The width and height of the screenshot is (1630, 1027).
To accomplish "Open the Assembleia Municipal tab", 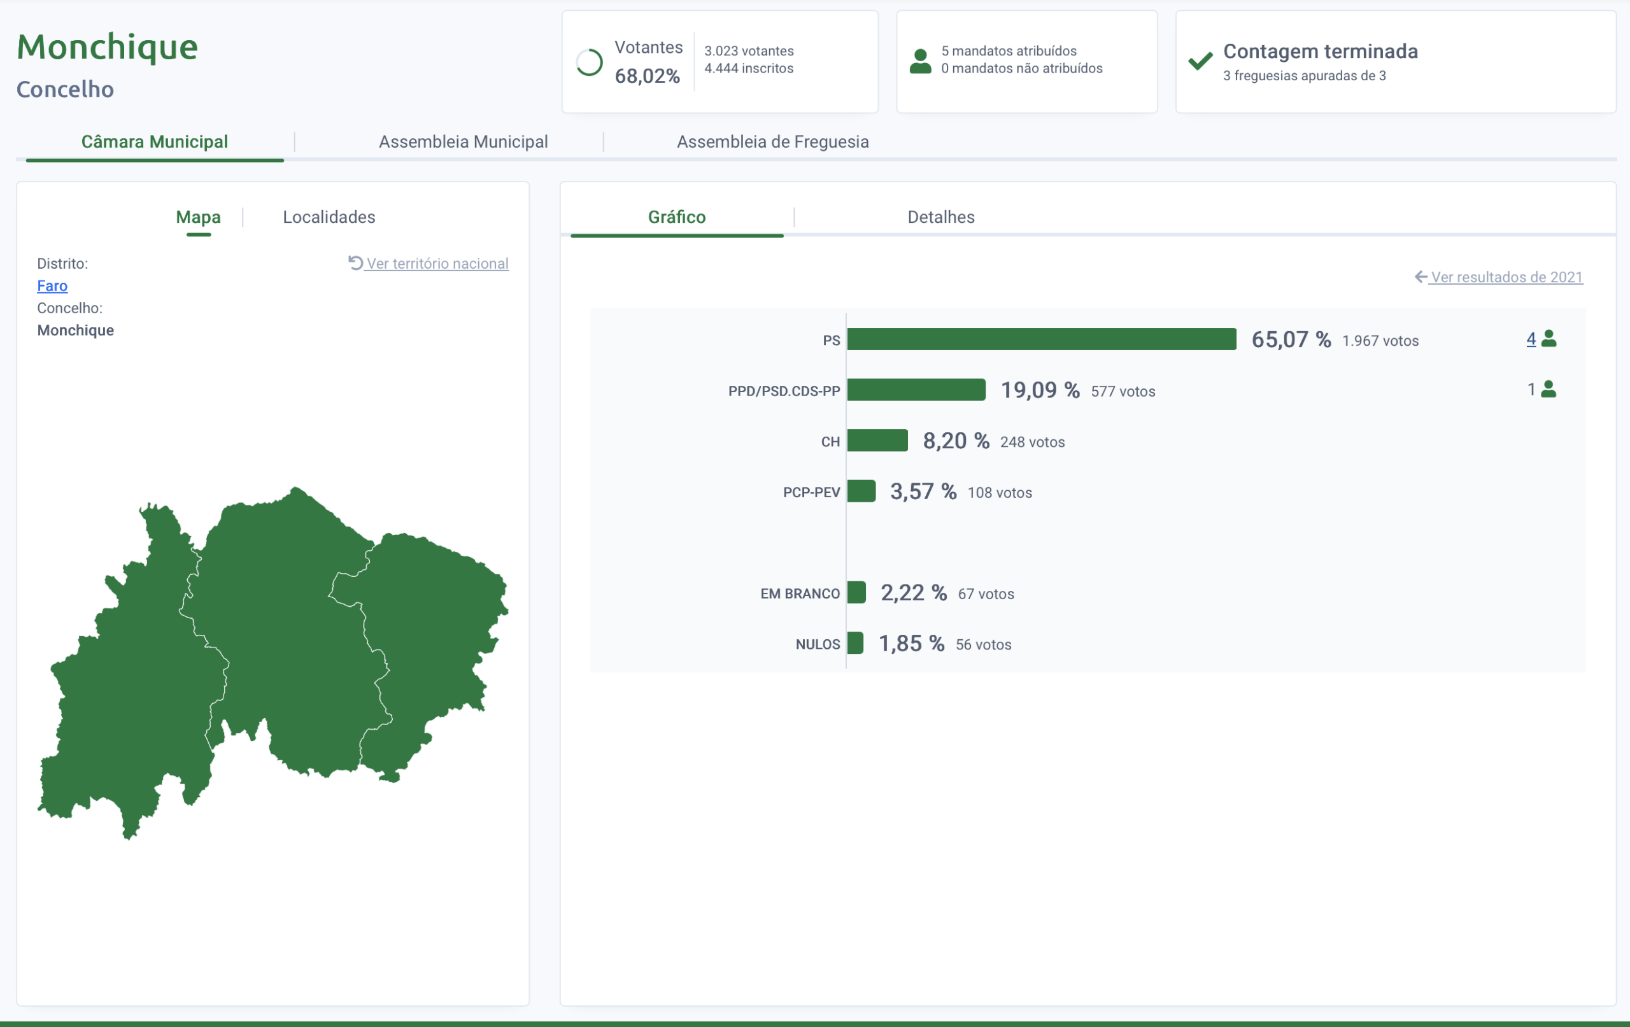I will coord(463,141).
